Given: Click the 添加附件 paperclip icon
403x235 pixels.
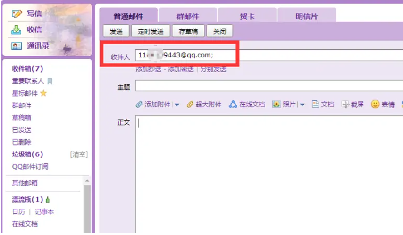Looking at the screenshot, I should tap(139, 105).
